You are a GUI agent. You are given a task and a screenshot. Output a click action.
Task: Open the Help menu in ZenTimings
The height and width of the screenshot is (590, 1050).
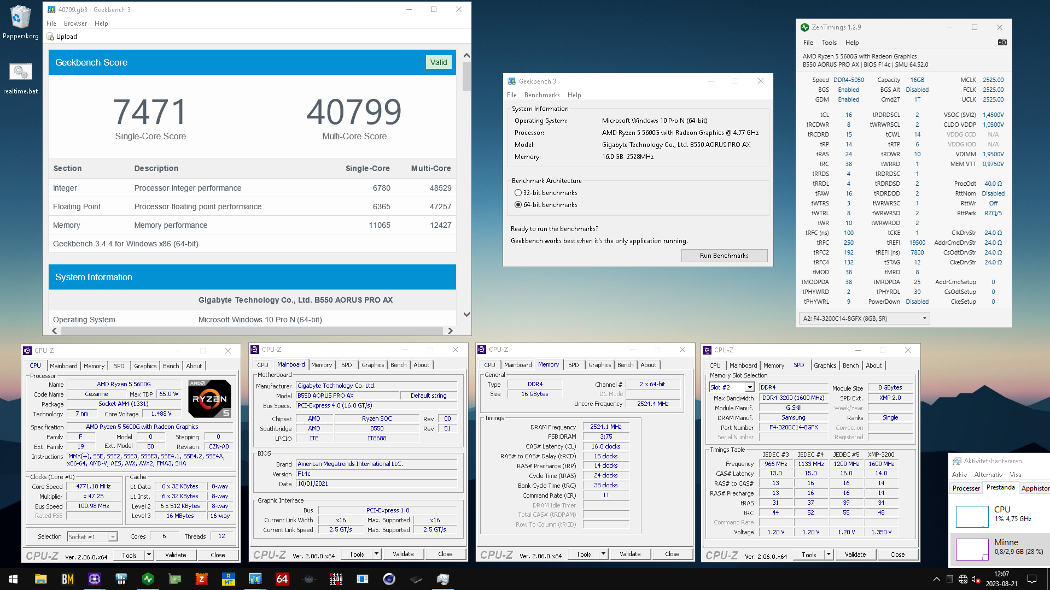851,43
